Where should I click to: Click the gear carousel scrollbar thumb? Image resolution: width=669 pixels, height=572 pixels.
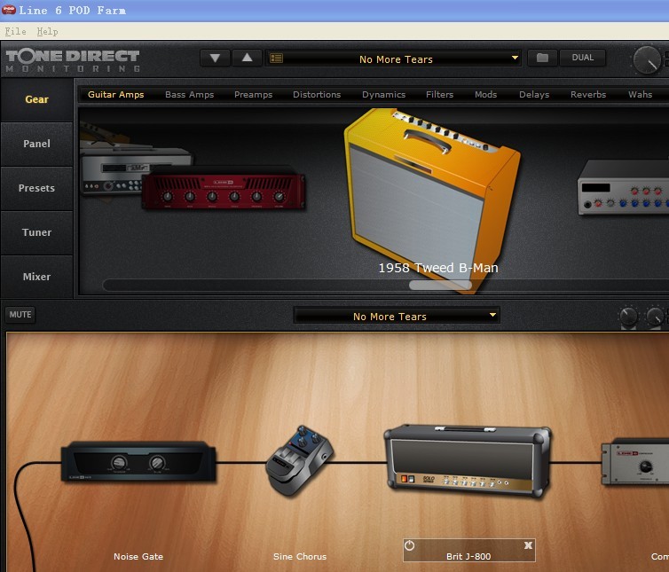(440, 285)
